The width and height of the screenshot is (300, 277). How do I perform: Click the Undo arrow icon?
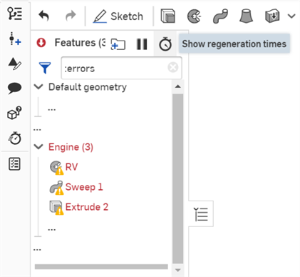click(x=43, y=16)
